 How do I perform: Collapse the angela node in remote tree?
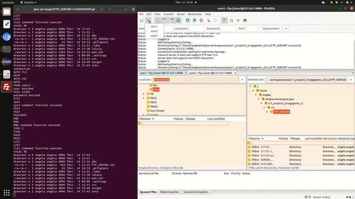click(x=256, y=95)
